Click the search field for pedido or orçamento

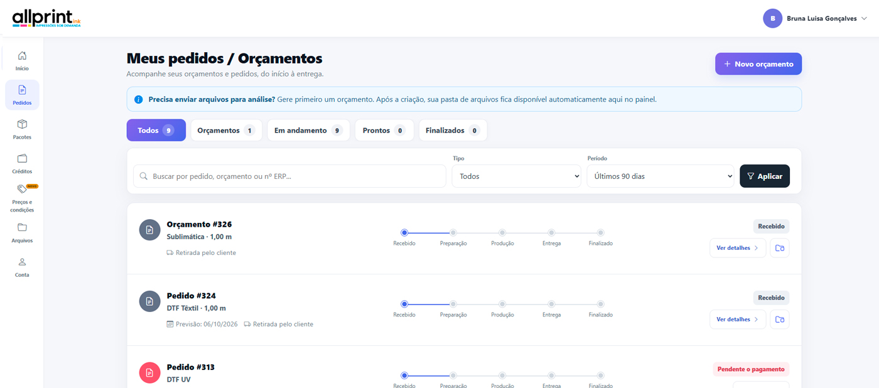pyautogui.click(x=289, y=176)
